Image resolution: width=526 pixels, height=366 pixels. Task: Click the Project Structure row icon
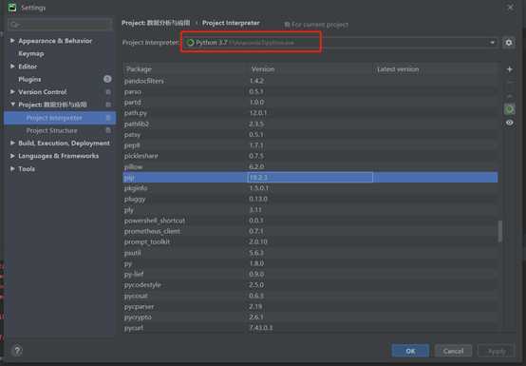[108, 130]
